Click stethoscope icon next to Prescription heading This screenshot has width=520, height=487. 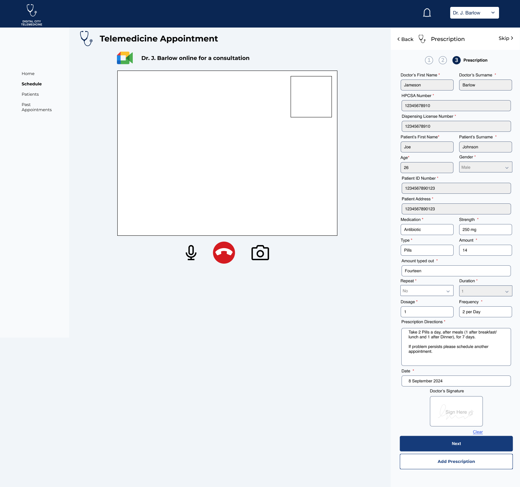click(x=422, y=39)
